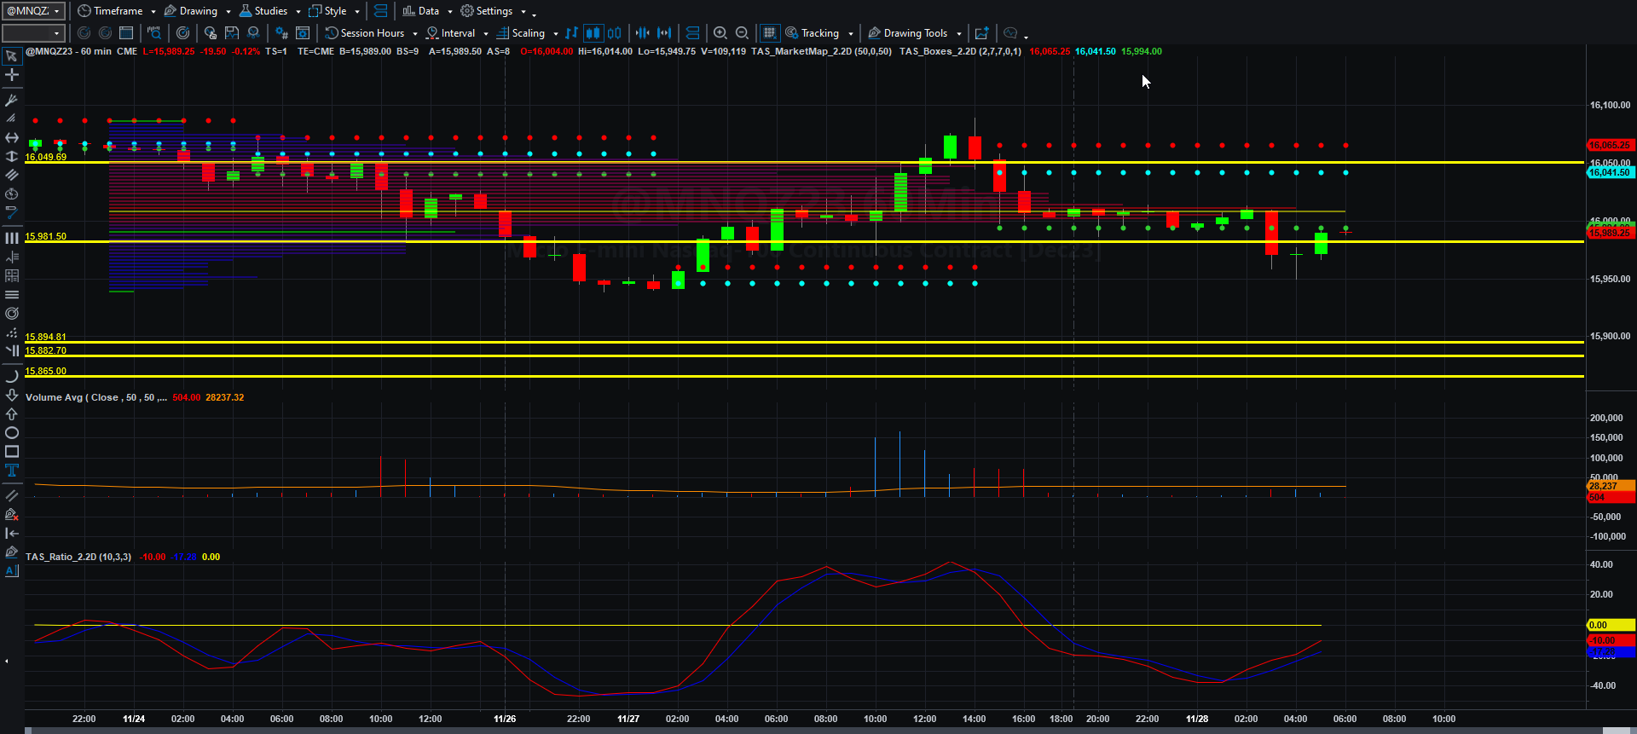The height and width of the screenshot is (734, 1637).
Task: Click the Drawing Tools button
Action: (x=915, y=33)
